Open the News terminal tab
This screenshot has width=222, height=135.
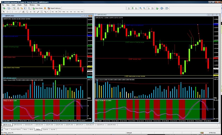tap(25, 129)
